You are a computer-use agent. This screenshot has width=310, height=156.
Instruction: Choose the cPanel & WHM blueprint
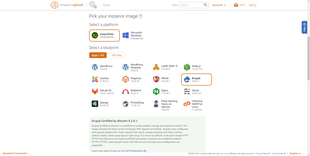[196, 105]
